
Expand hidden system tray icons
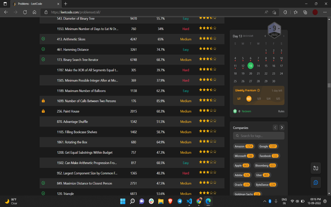click(x=265, y=201)
